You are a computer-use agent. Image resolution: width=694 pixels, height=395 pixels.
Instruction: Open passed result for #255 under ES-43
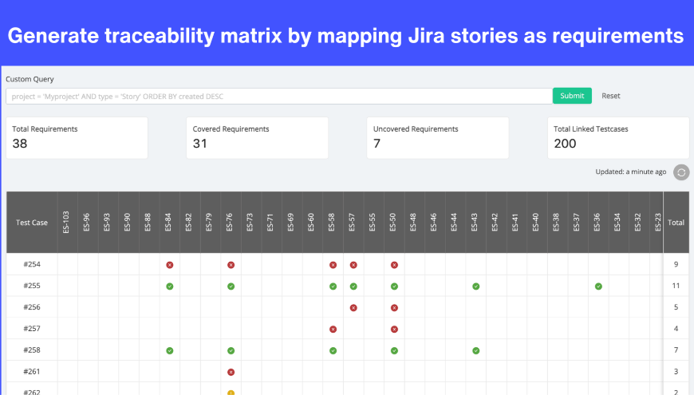475,286
